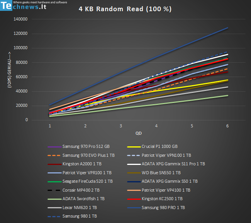Click the QD axis label
This screenshot has width=251, height=223.
(x=139, y=133)
